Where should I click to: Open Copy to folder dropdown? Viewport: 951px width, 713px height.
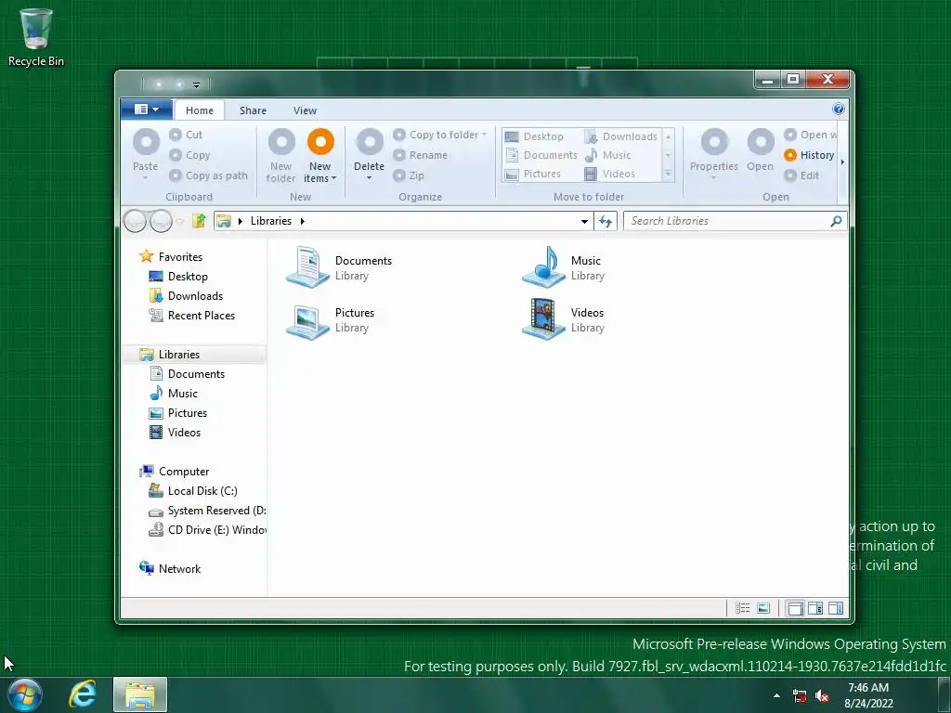coord(484,135)
